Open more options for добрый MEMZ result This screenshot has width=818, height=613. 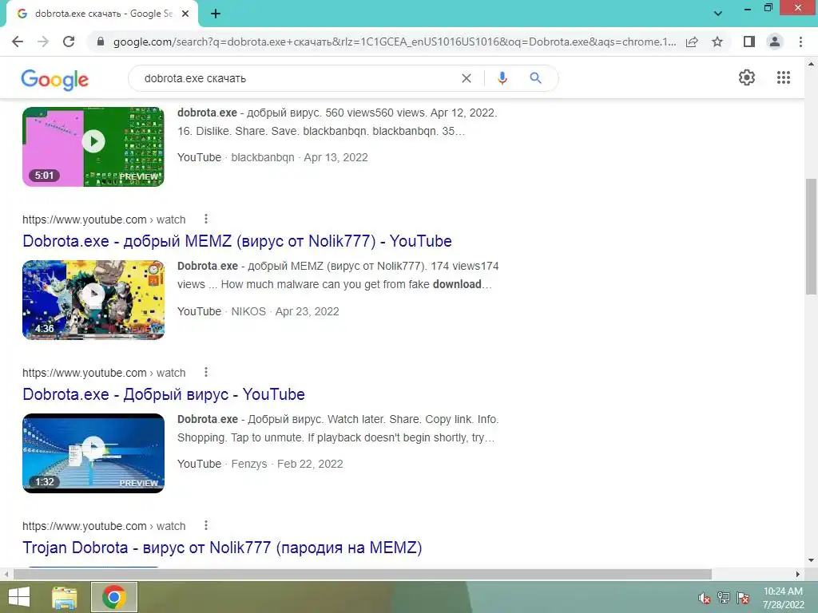coord(206,219)
